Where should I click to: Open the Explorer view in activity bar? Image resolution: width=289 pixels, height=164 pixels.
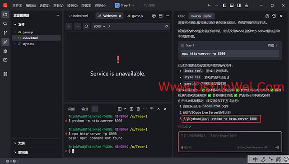click(5, 14)
